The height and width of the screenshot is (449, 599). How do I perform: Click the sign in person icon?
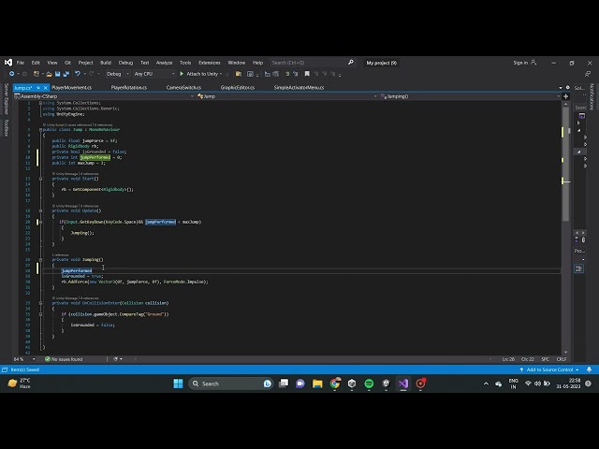pos(533,63)
